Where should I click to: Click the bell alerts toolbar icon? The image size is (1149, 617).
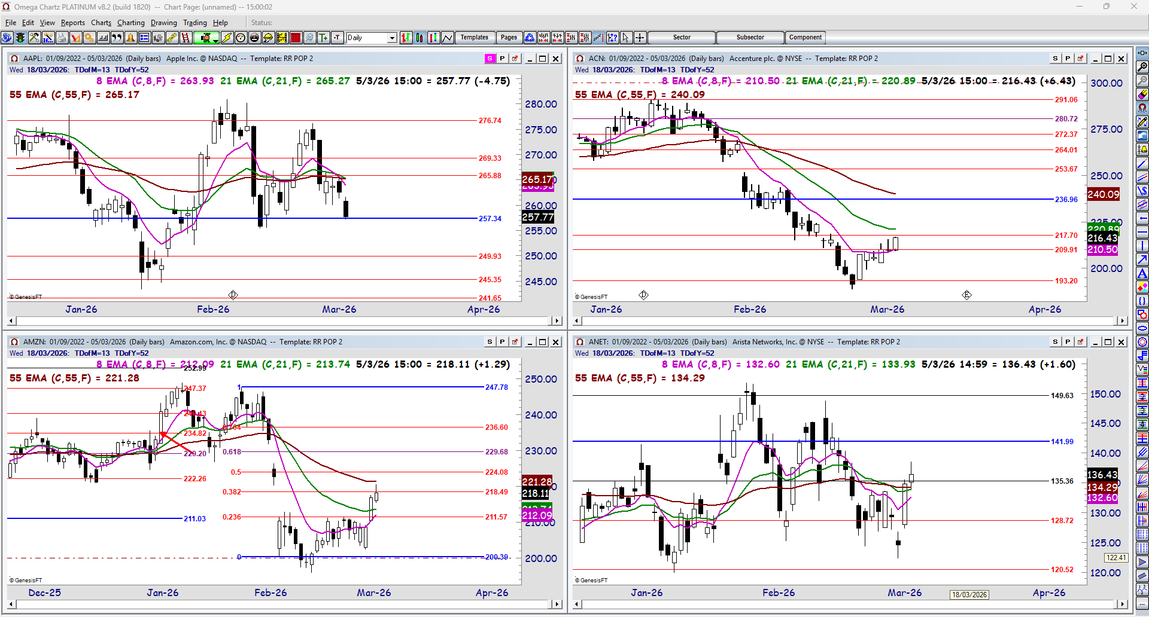click(x=130, y=38)
